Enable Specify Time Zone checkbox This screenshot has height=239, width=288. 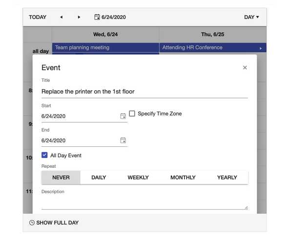132,114
